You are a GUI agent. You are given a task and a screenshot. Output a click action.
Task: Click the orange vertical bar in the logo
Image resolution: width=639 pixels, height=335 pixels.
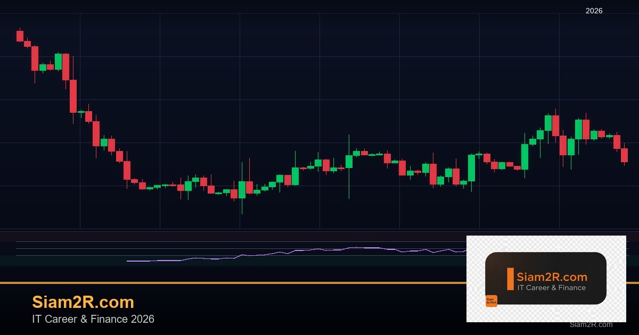[510, 279]
